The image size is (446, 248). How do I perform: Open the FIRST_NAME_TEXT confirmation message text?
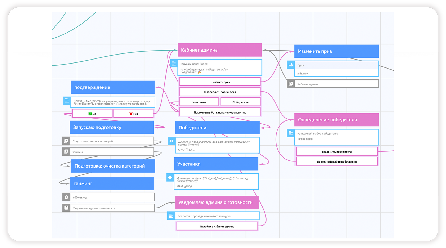(113, 102)
